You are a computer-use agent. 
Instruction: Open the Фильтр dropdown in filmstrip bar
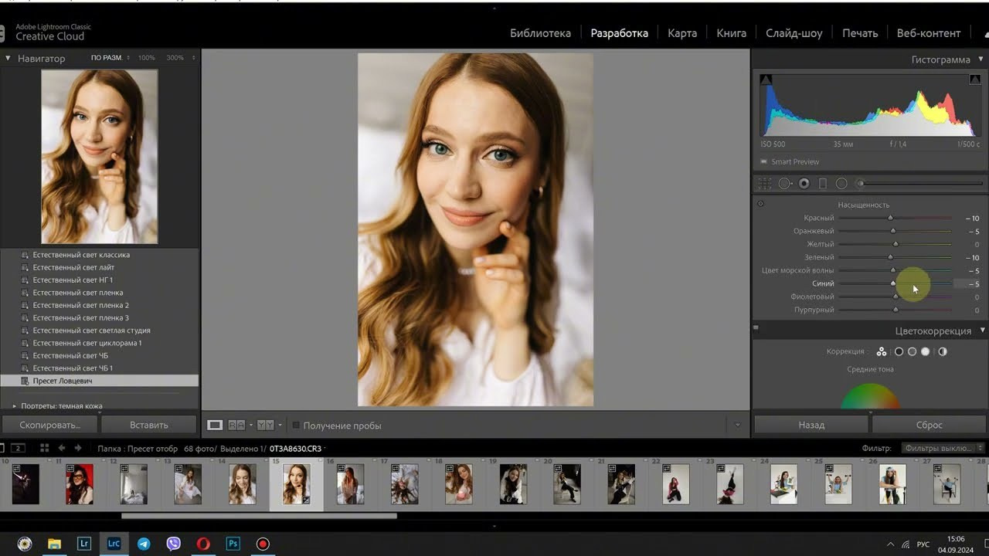(943, 448)
